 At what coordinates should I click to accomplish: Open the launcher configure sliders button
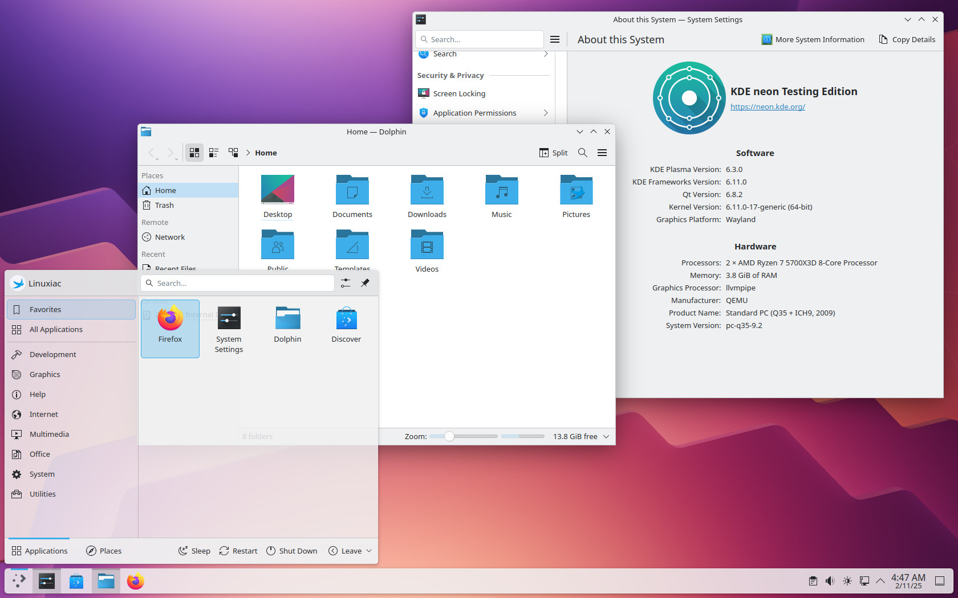point(346,283)
